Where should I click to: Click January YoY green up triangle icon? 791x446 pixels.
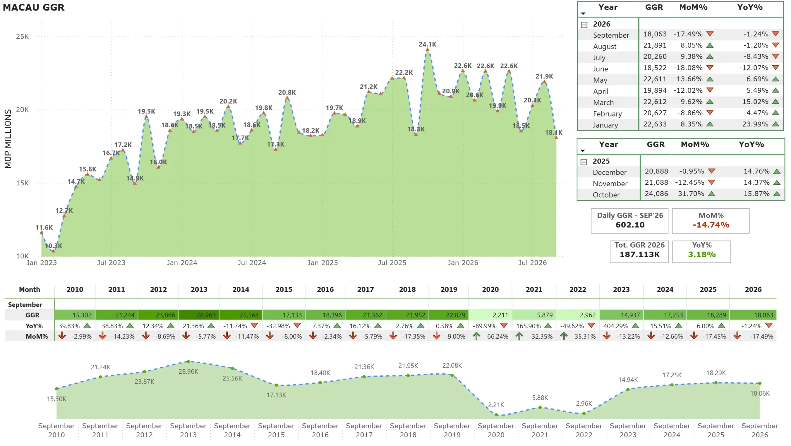776,124
